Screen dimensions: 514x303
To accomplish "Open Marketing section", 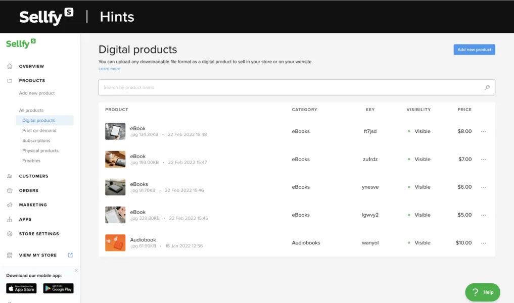I will coord(33,205).
